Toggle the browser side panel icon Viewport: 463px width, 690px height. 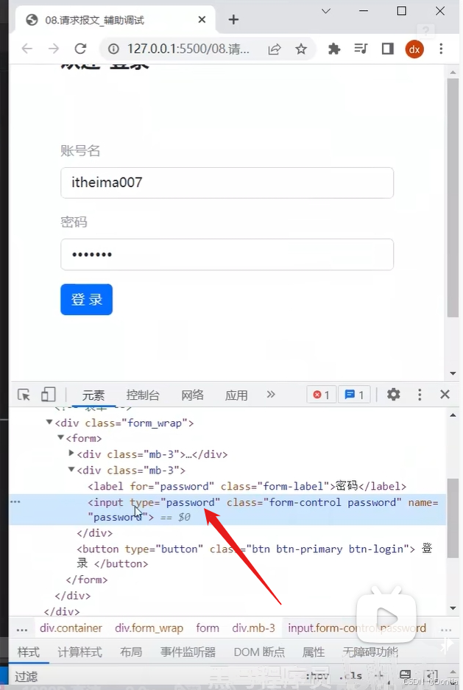(388, 49)
